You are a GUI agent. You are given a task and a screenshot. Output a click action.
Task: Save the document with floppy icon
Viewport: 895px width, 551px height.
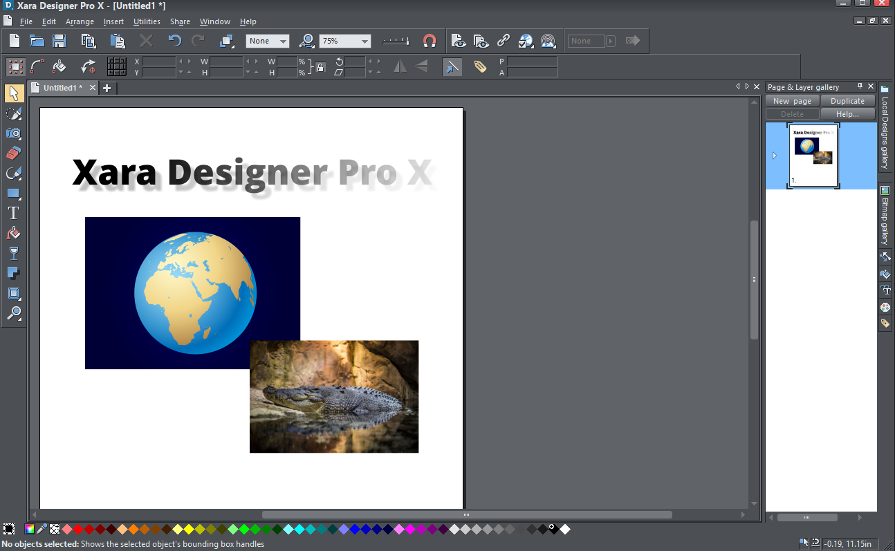pos(59,41)
